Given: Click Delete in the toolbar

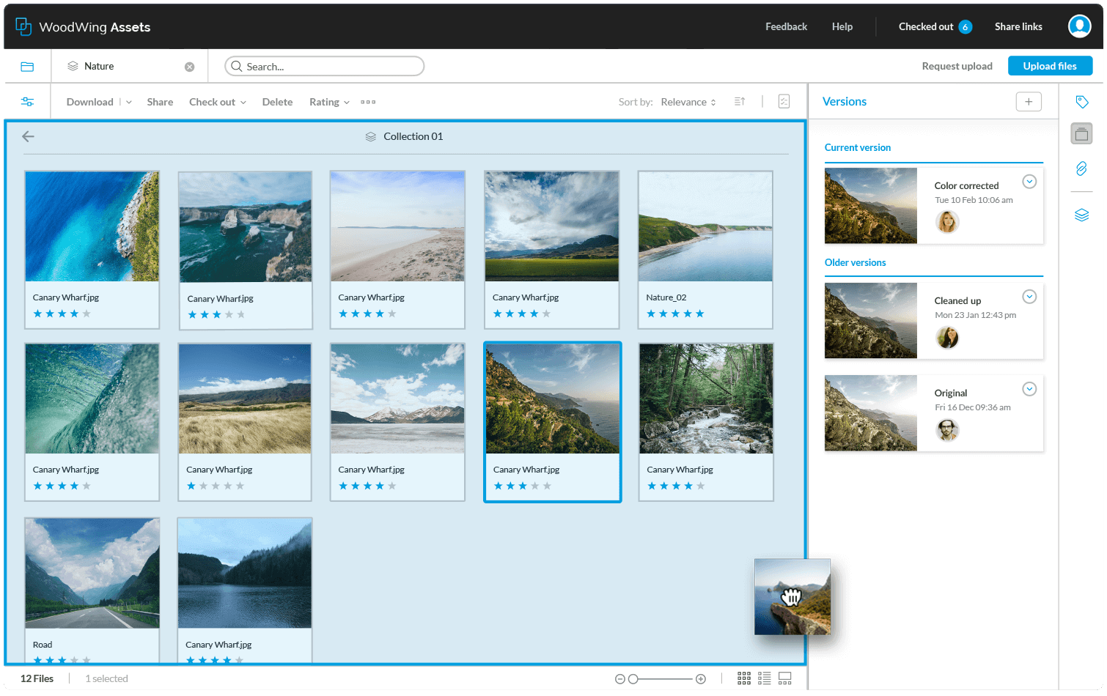Looking at the screenshot, I should (277, 102).
